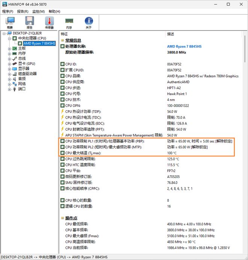Click the 中央处理器 (CPU) chip icon in tree

point(15,38)
